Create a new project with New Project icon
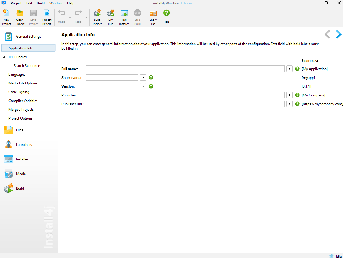This screenshot has height=258, width=343. click(x=6, y=17)
